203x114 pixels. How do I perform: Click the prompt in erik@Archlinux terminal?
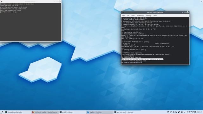pos(8,12)
